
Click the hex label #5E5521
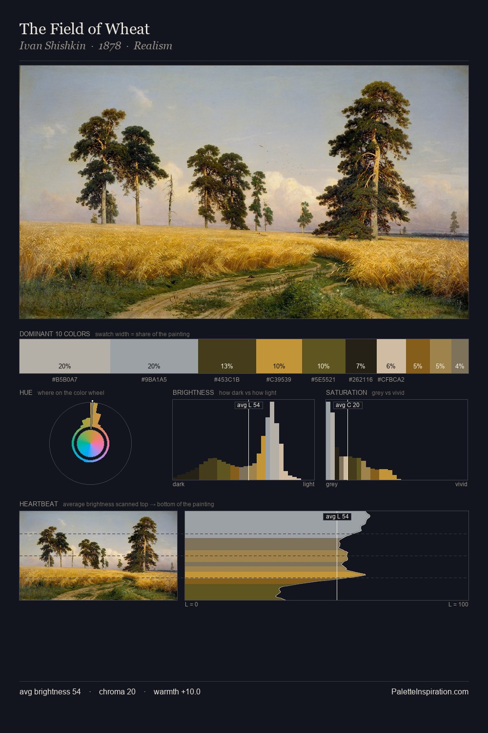point(323,380)
